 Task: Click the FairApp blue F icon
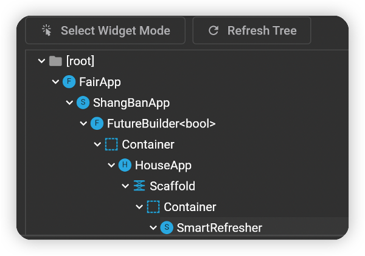click(x=69, y=82)
